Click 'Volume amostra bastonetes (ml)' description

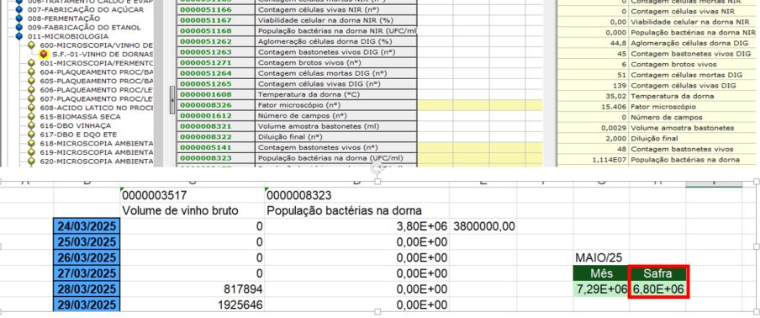(x=335, y=126)
